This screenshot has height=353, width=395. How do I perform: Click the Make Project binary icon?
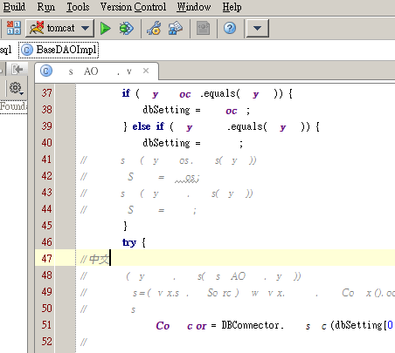click(14, 28)
